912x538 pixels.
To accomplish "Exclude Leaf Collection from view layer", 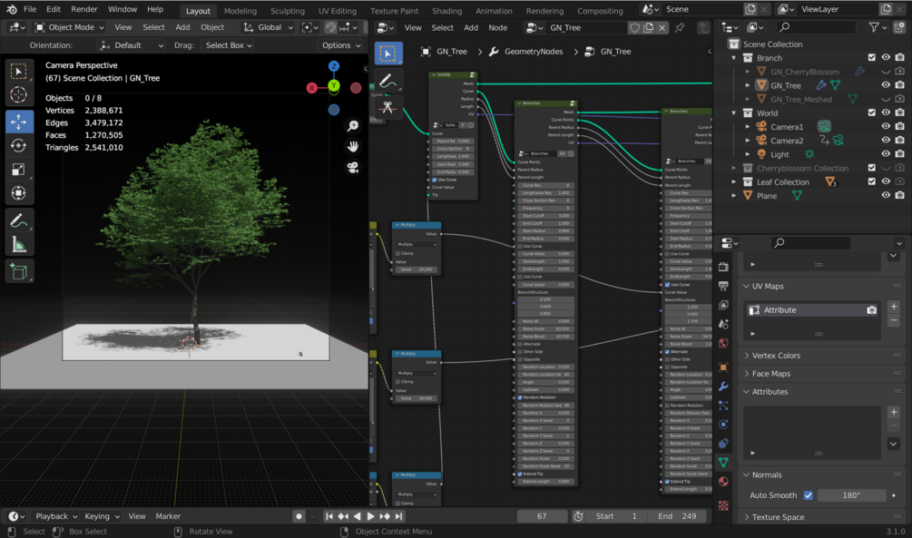I will [871, 181].
